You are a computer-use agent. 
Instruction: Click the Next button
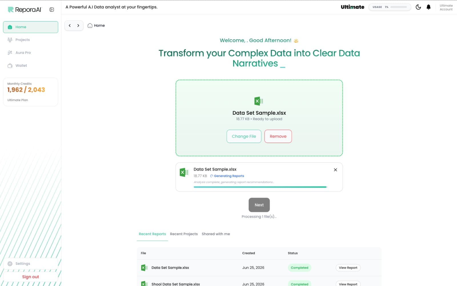pos(259,205)
